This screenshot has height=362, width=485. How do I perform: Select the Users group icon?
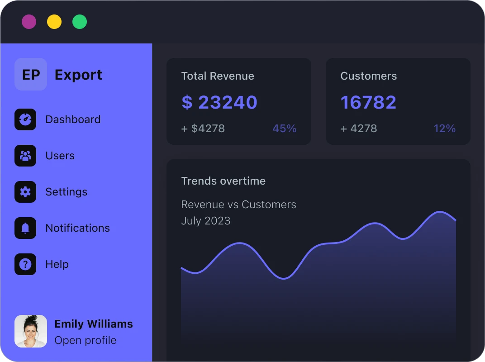pos(25,156)
